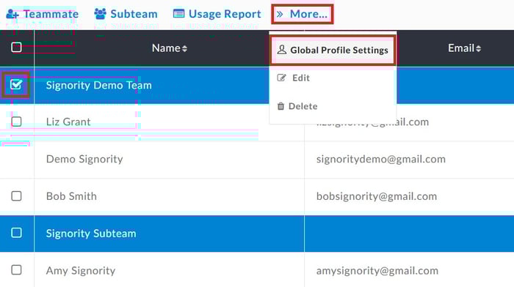
Task: Click the Usage Report list icon
Action: 178,14
